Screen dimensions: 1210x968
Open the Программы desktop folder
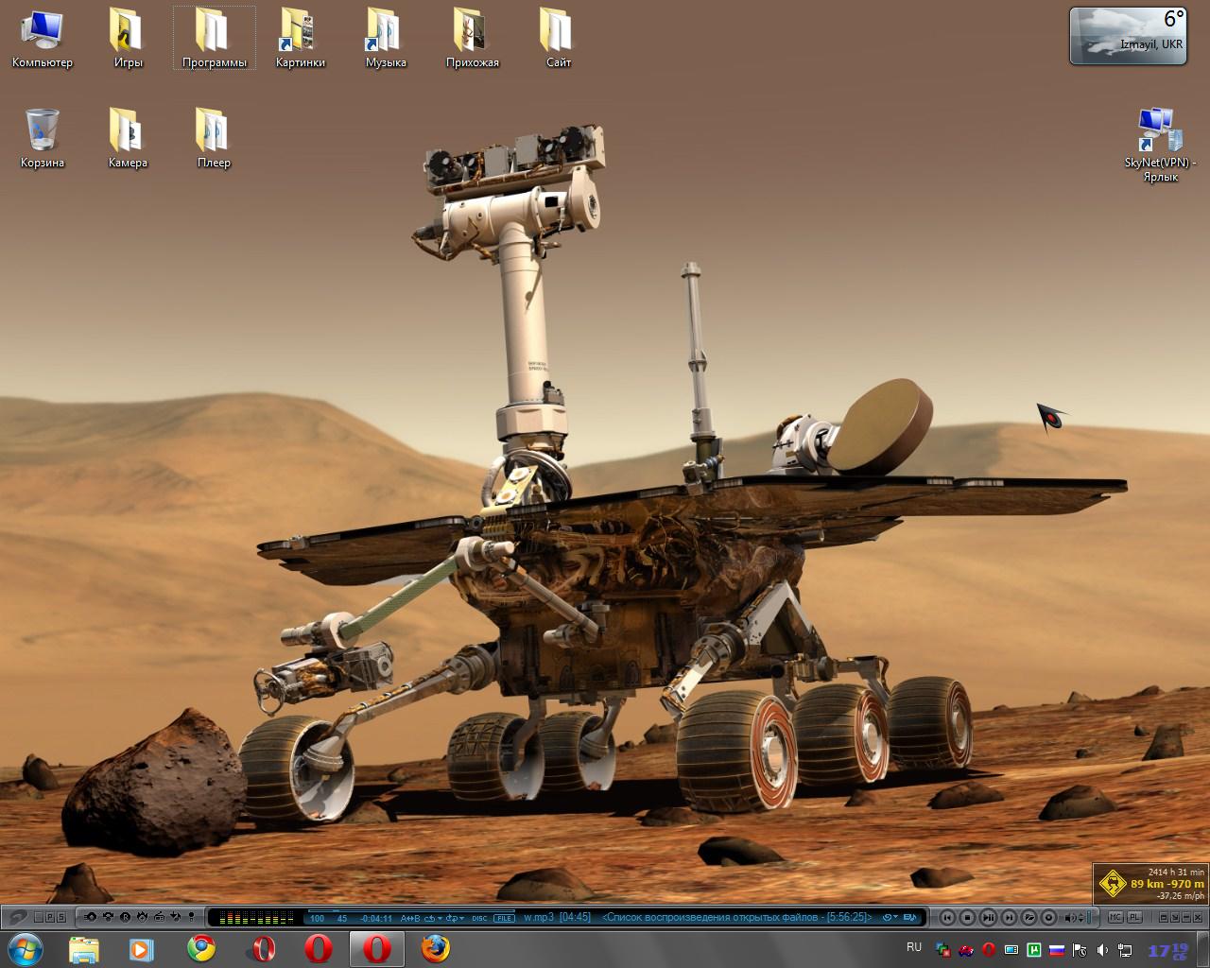[214, 38]
